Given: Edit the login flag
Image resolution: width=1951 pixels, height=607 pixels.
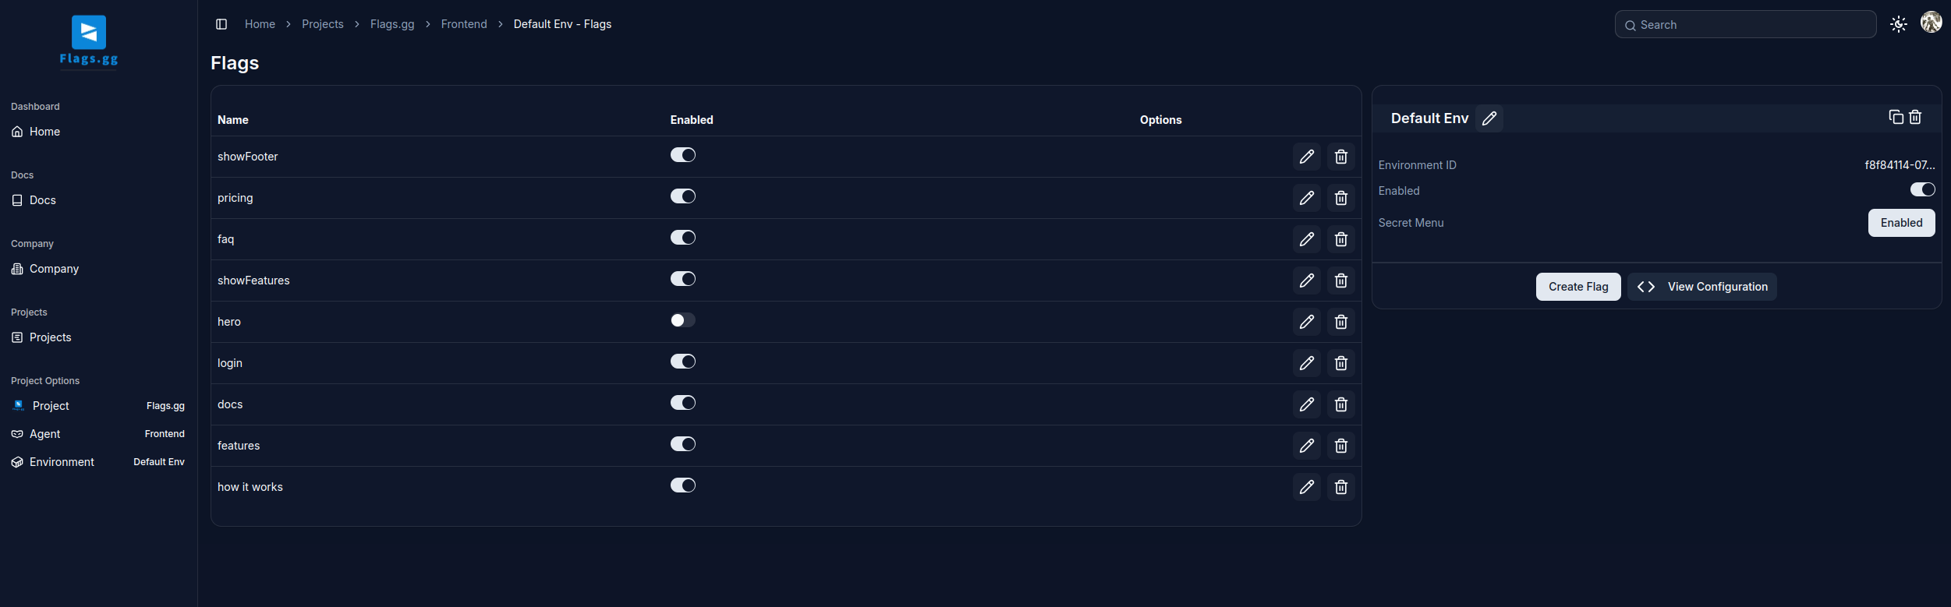Looking at the screenshot, I should [x=1307, y=363].
